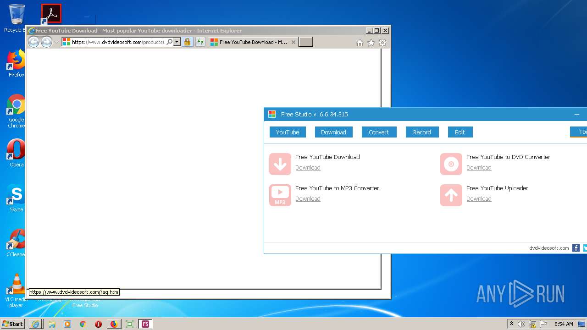Switch to the Convert tab in Free Studio
The height and width of the screenshot is (330, 587).
pos(379,132)
